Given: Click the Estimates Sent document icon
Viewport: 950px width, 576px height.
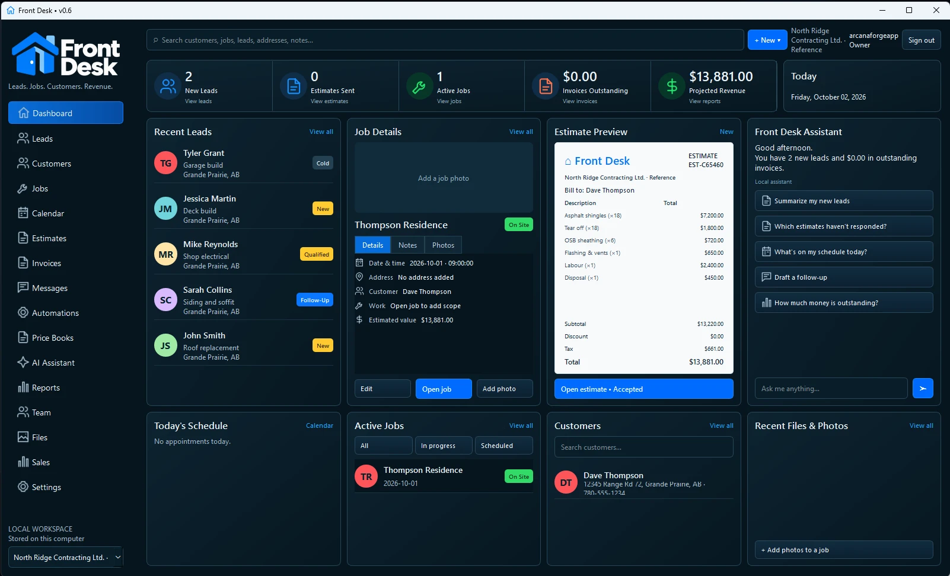Looking at the screenshot, I should pos(294,87).
